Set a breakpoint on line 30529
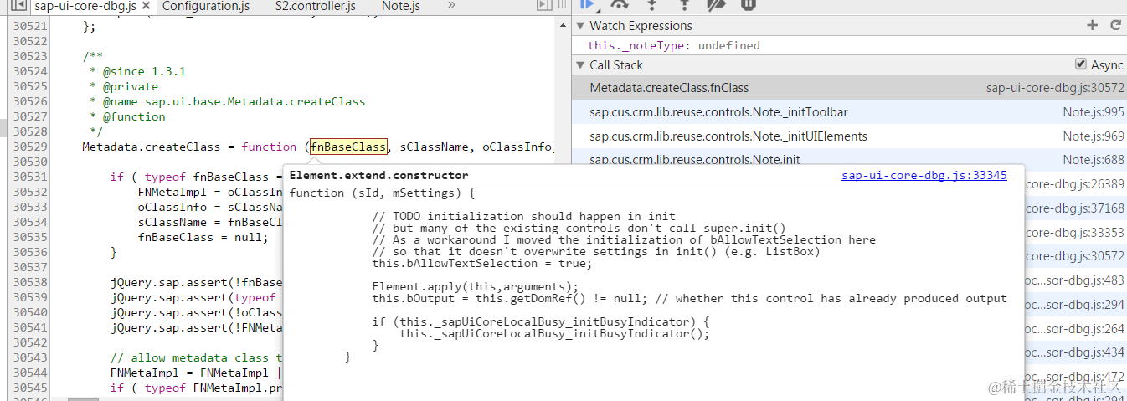1127x401 pixels. point(29,147)
